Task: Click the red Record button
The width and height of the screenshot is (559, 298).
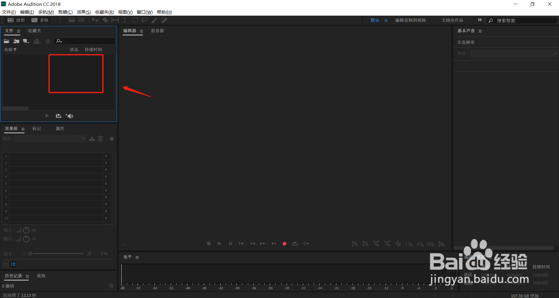Action: [284, 244]
